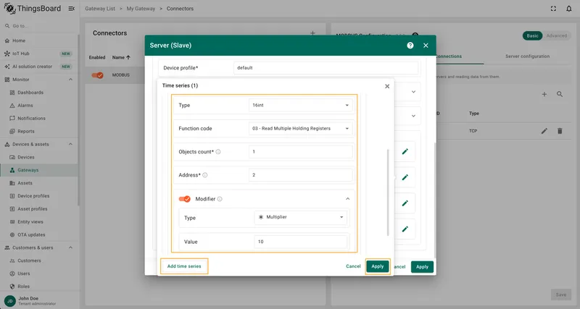Screen dimensions: 580x309
Task: Open help in Server (Slave) dialog header
Action: click(x=410, y=46)
